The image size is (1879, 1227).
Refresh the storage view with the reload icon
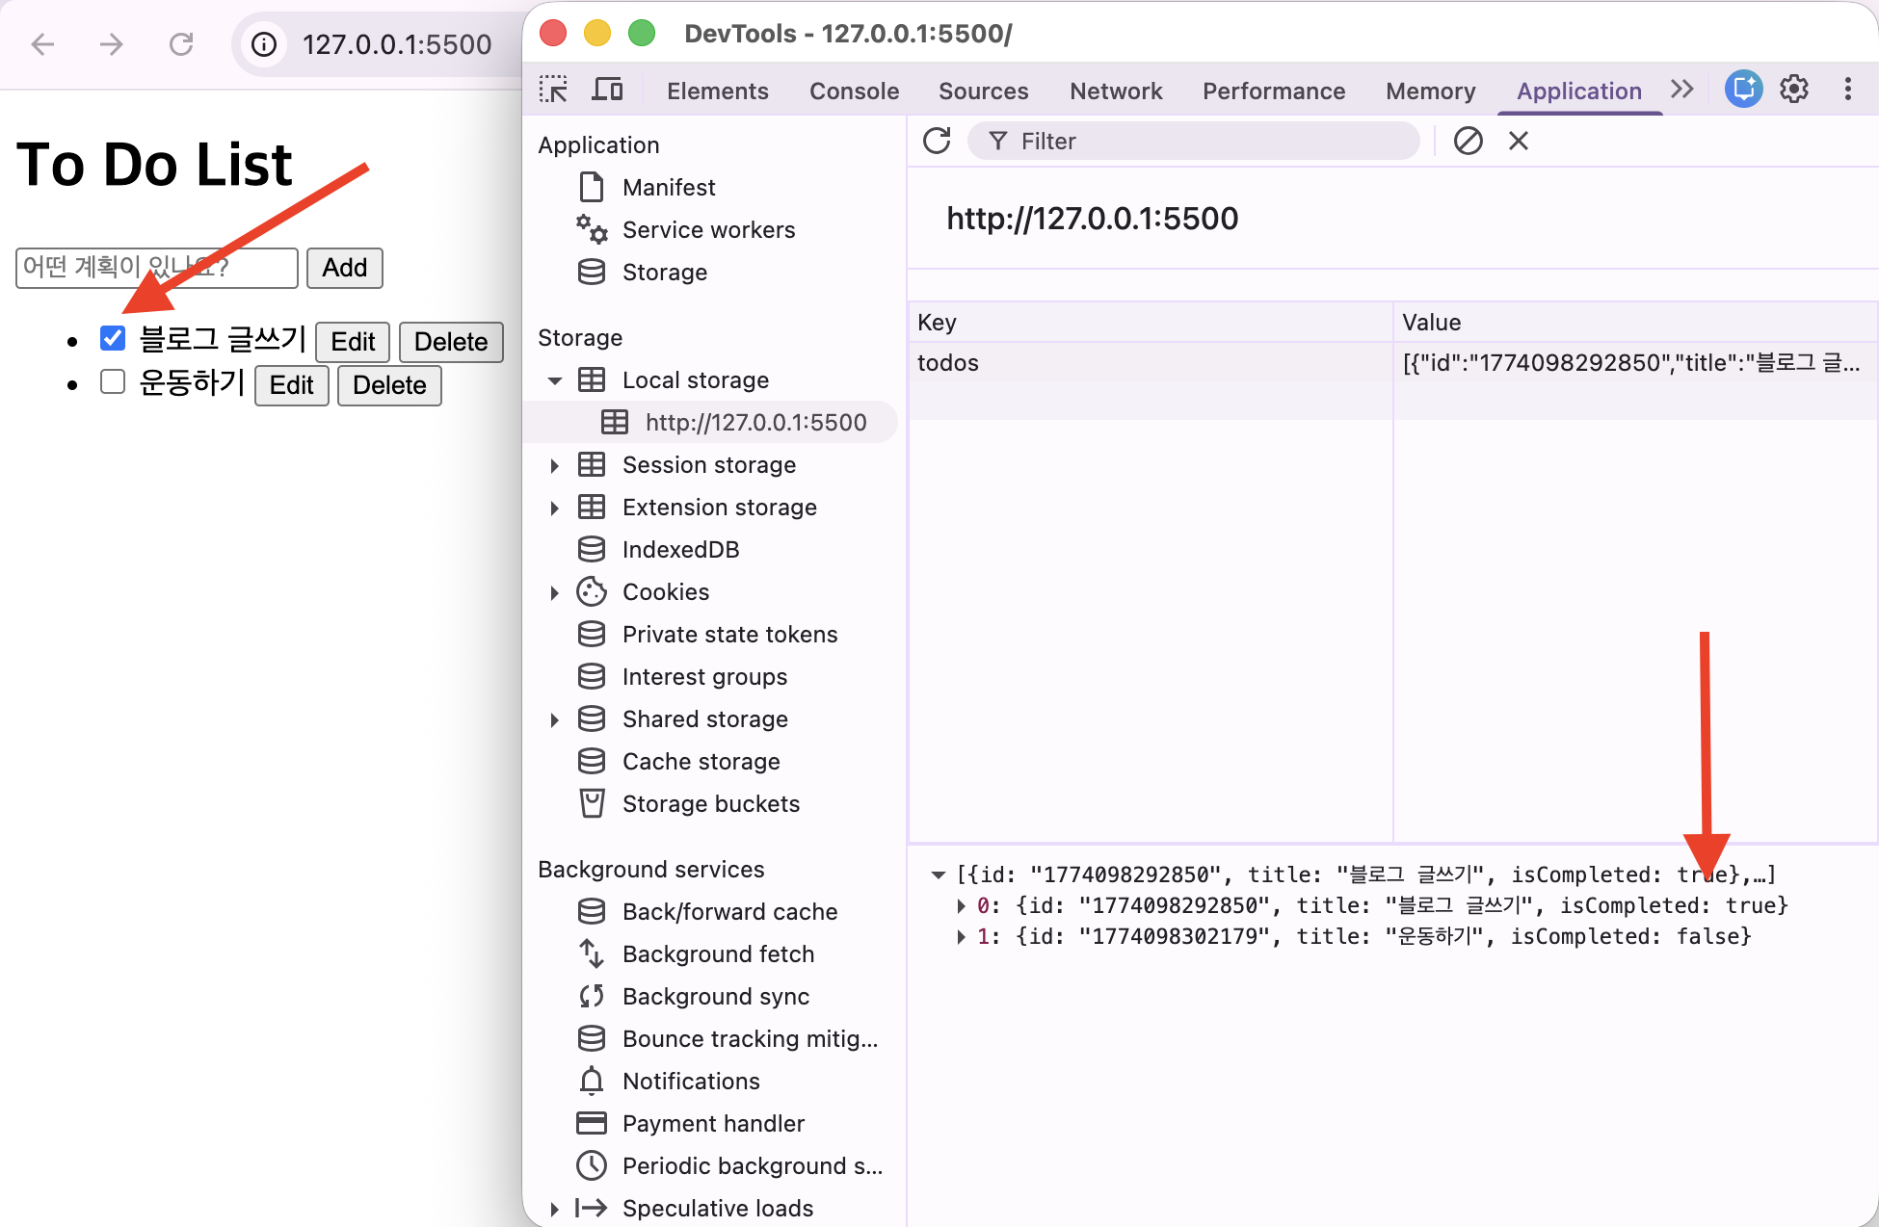pyautogui.click(x=937, y=141)
